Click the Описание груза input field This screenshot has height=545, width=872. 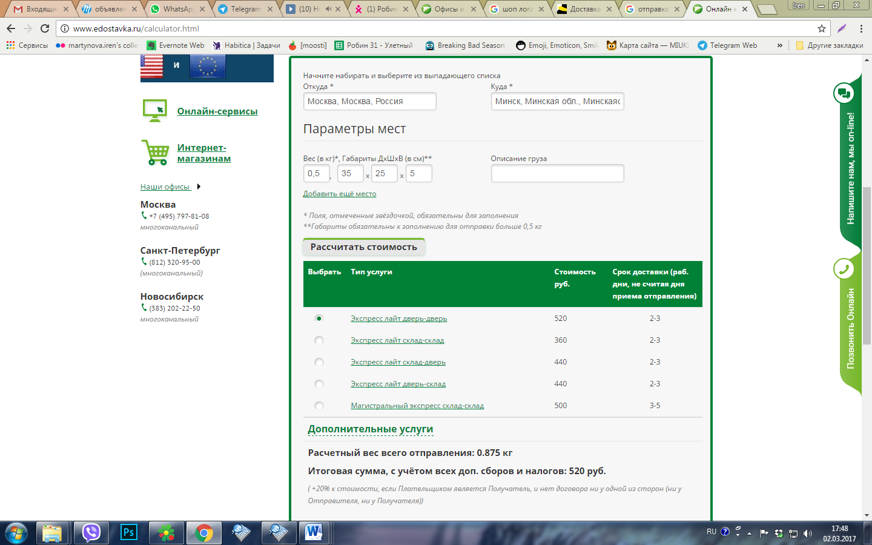(x=557, y=173)
